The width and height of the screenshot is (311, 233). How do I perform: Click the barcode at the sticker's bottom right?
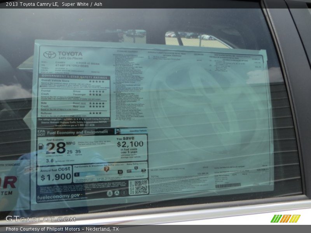point(228,186)
